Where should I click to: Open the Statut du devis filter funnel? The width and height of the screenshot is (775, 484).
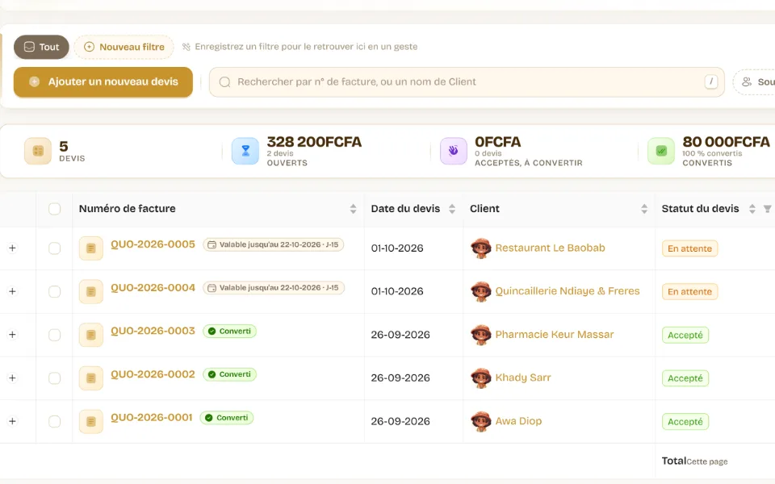click(x=767, y=209)
